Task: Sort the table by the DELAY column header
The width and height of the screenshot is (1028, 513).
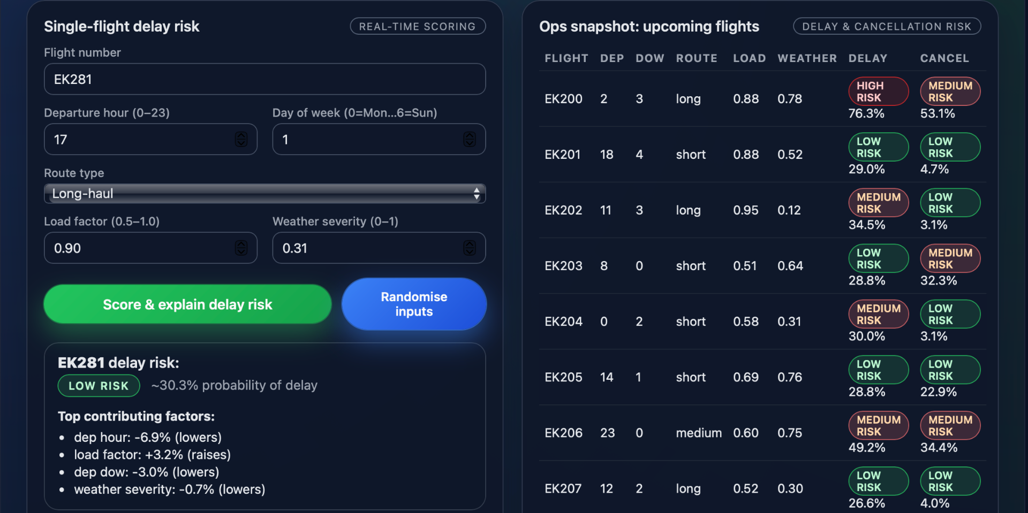Action: pyautogui.click(x=867, y=58)
